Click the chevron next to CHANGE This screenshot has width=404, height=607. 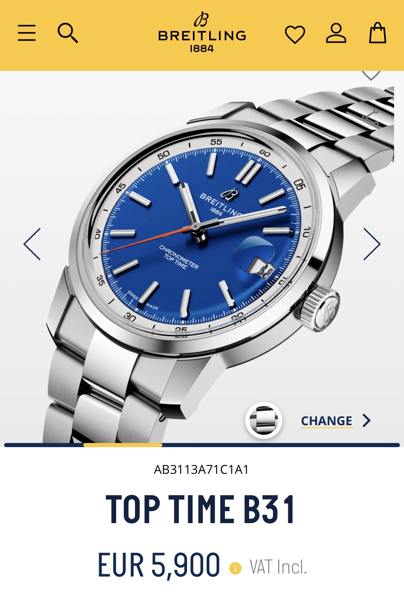(367, 420)
